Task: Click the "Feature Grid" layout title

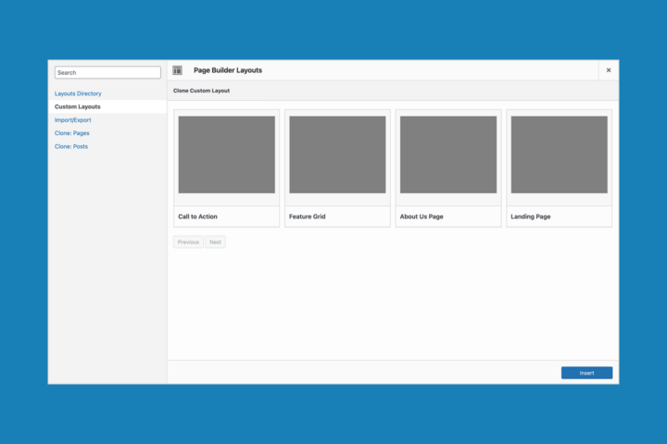Action: click(x=308, y=216)
